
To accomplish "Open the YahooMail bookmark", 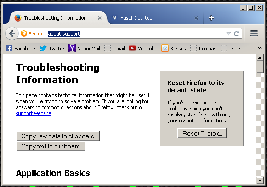I will pos(84,49).
